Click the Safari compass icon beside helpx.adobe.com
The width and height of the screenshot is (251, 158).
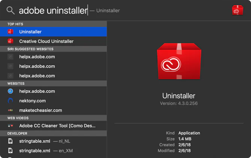tap(10, 91)
